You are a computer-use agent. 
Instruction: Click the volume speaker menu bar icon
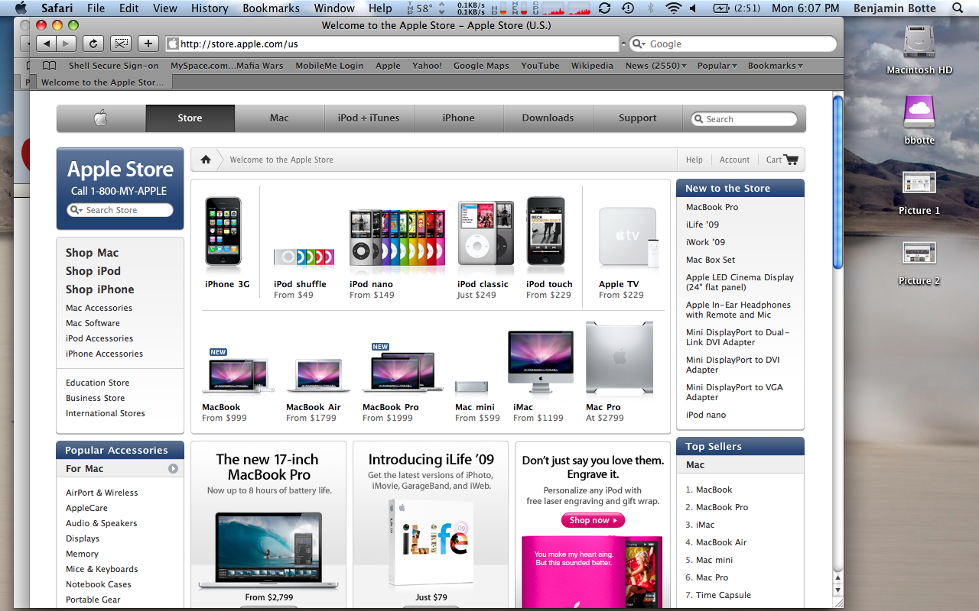693,8
